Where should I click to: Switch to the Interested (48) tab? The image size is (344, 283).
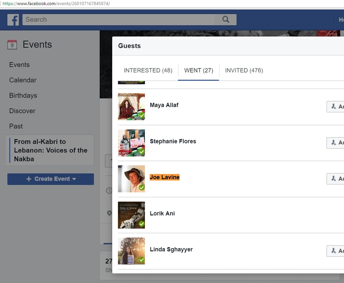tap(148, 70)
